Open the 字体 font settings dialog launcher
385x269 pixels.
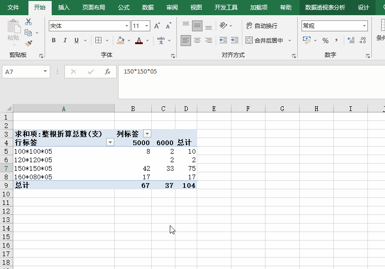(173, 56)
